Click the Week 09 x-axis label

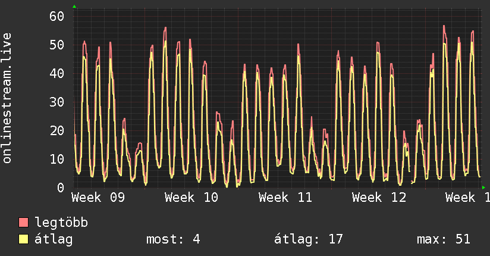98,198
